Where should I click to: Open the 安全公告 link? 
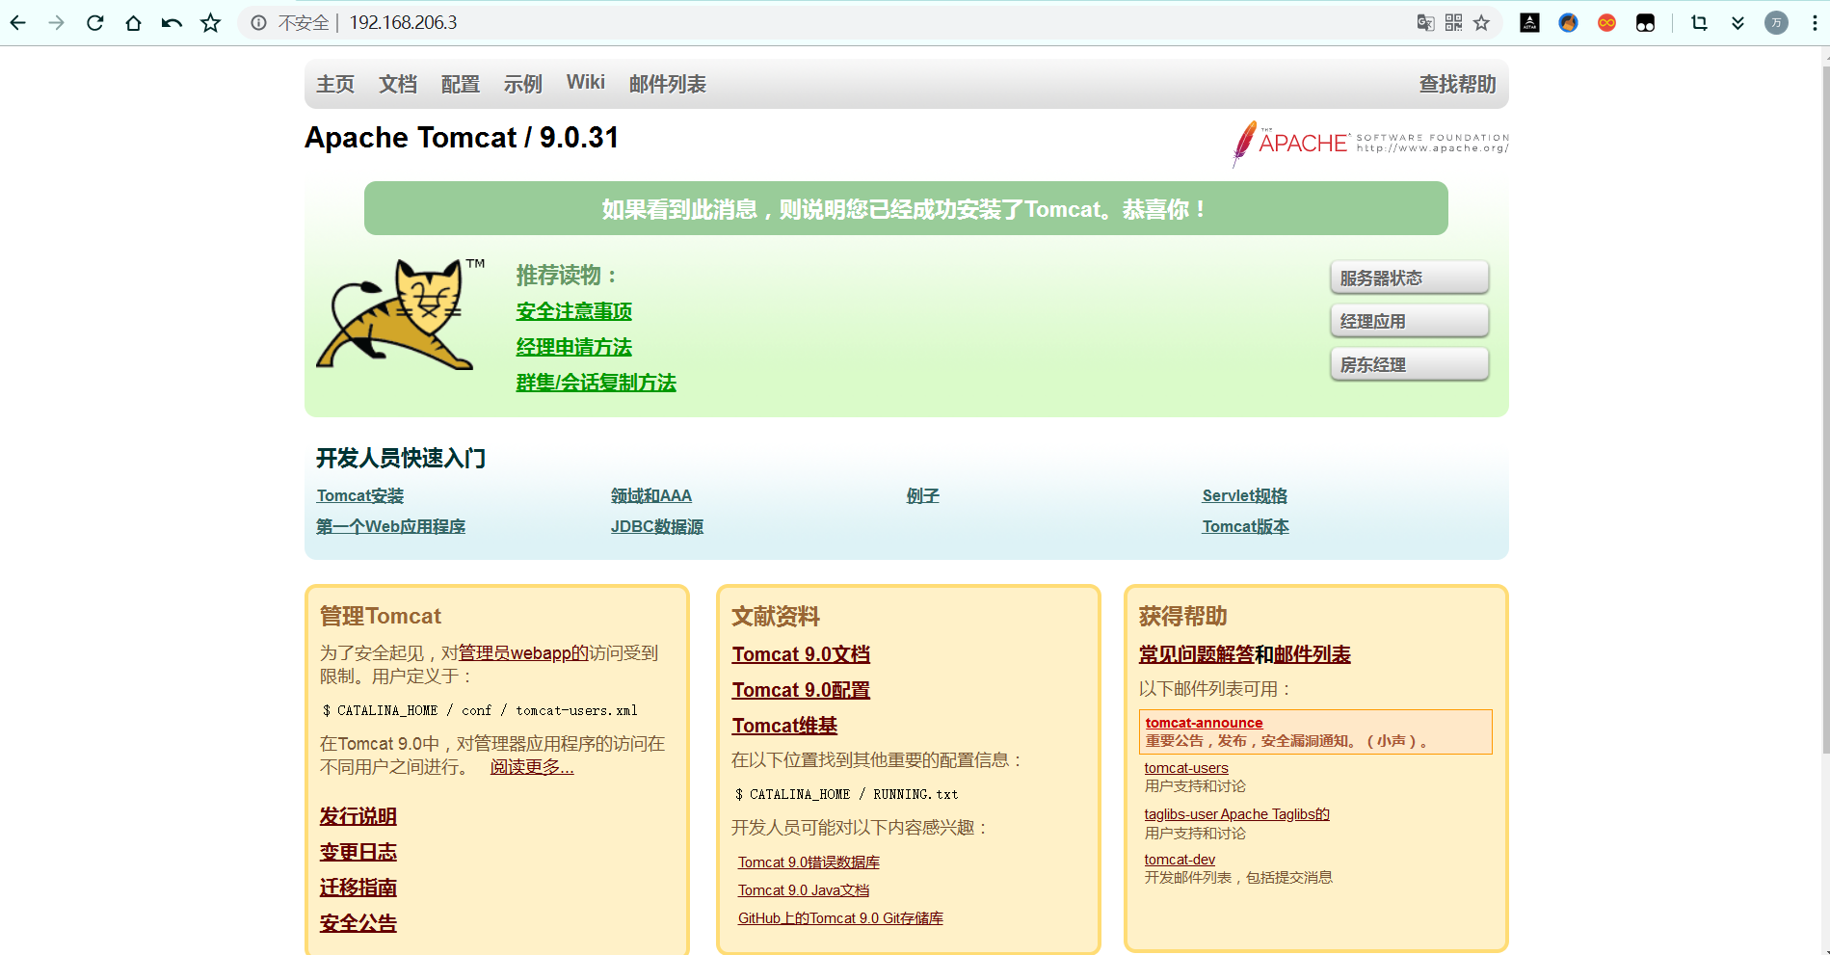pos(358,923)
